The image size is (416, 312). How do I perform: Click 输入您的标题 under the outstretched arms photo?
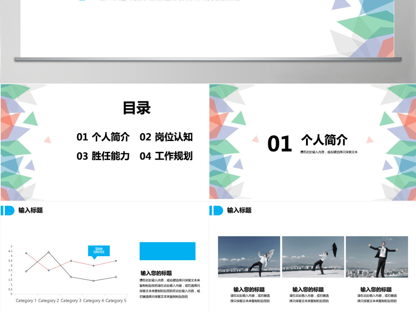376,289
